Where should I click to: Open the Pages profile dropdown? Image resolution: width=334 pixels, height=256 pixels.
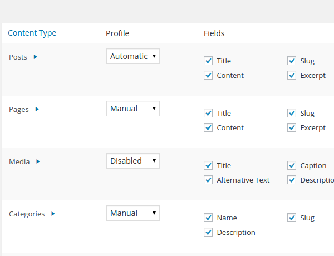click(x=133, y=109)
